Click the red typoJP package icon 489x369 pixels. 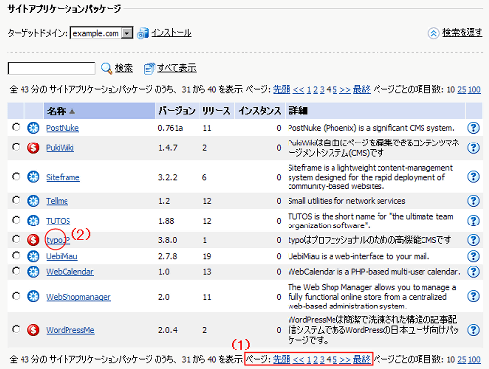pos(33,240)
